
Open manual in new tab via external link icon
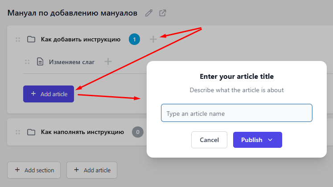click(x=162, y=13)
